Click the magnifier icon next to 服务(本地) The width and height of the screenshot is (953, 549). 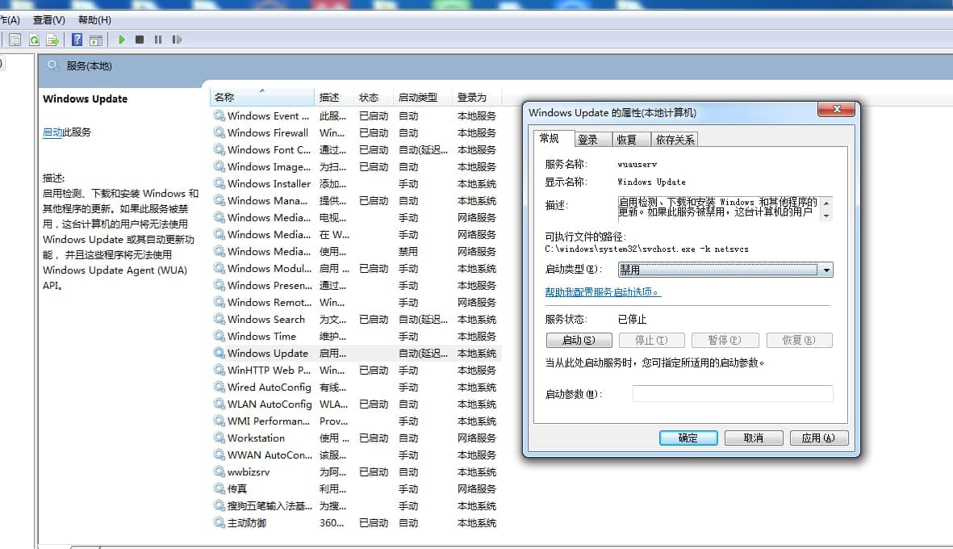coord(53,65)
